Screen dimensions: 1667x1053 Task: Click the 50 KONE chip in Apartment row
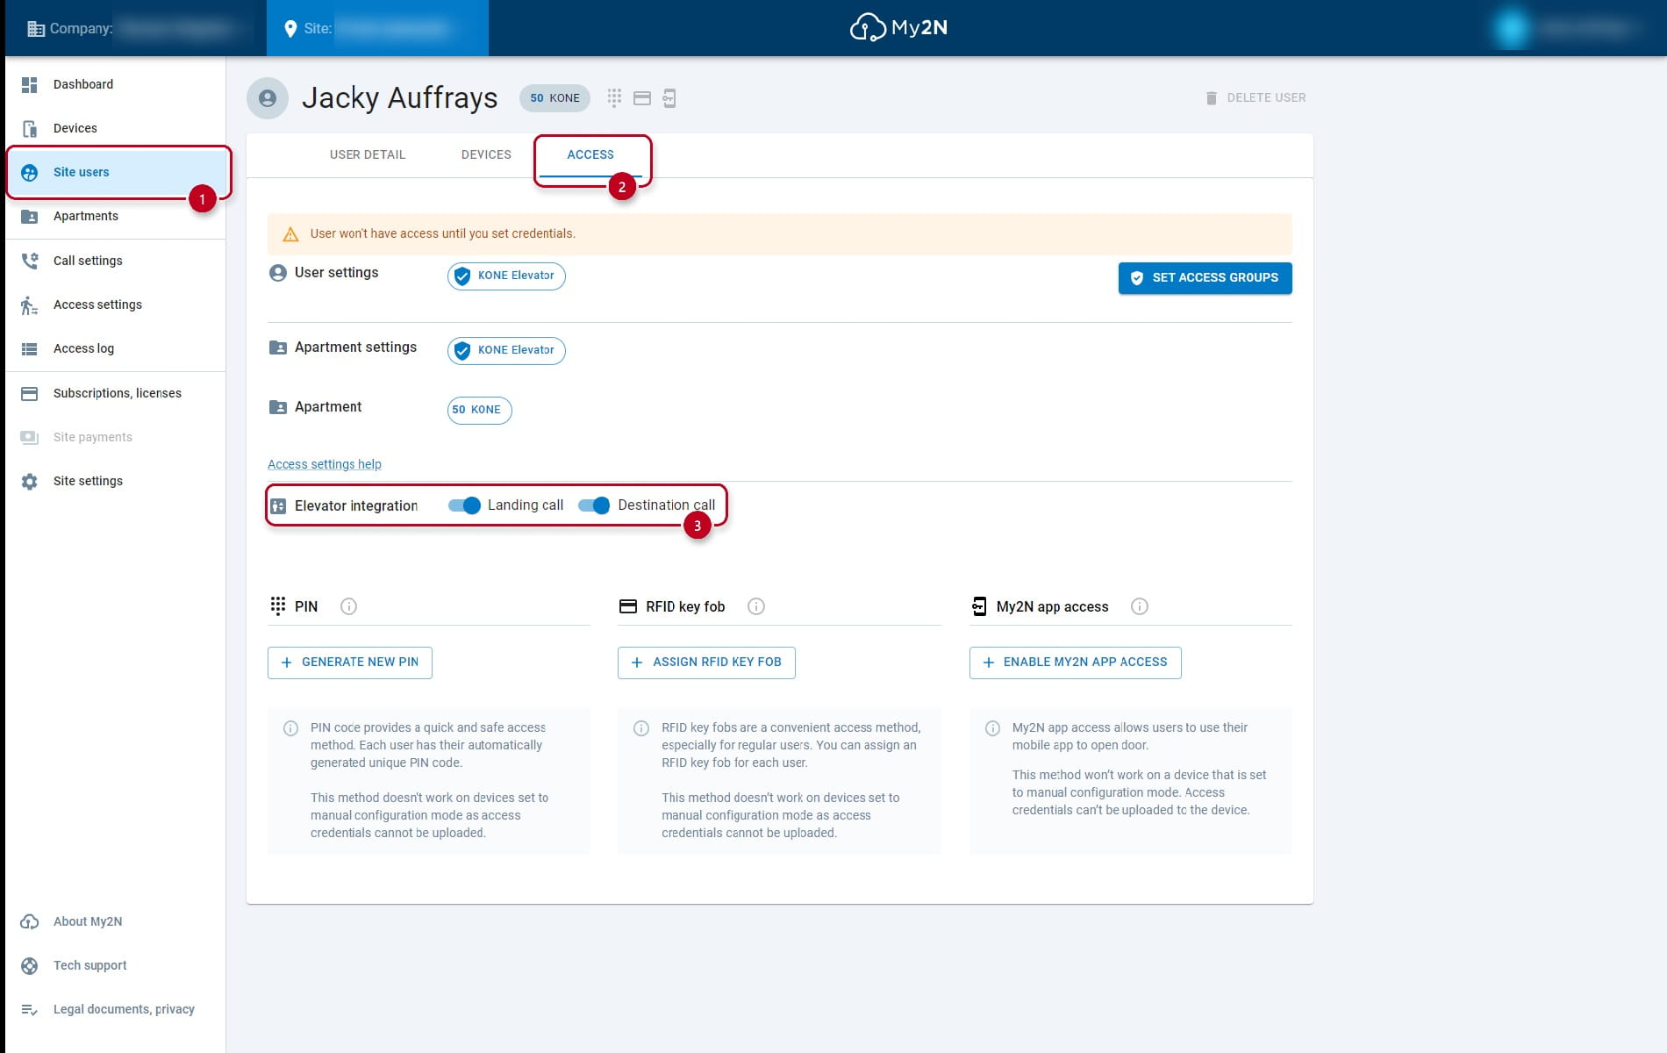point(479,410)
